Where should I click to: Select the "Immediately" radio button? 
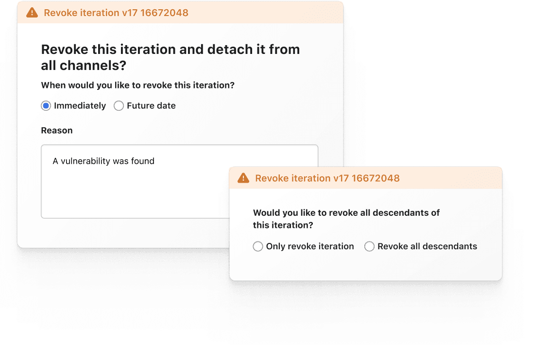point(46,106)
